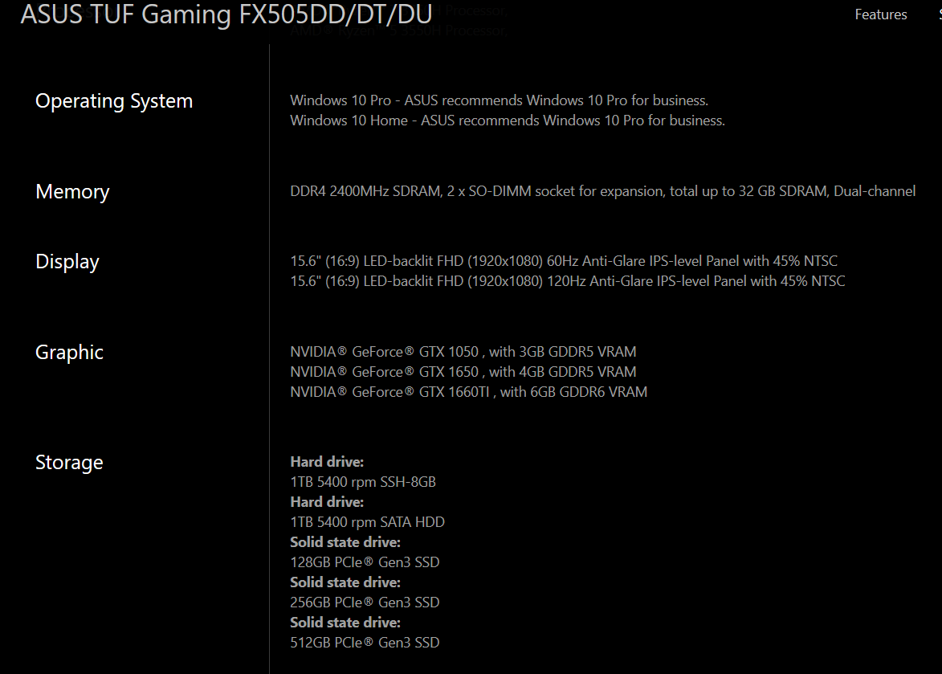Click the Windows 10 Home OS line
This screenshot has width=942, height=674.
click(508, 121)
